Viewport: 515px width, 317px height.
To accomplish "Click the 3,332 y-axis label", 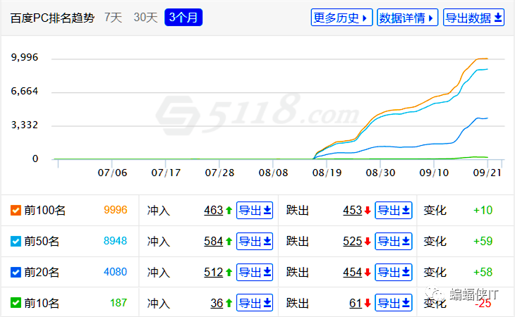I will coord(25,125).
